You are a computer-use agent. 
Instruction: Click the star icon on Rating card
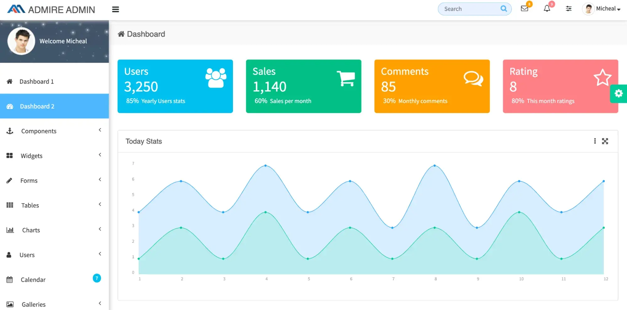[x=602, y=77]
